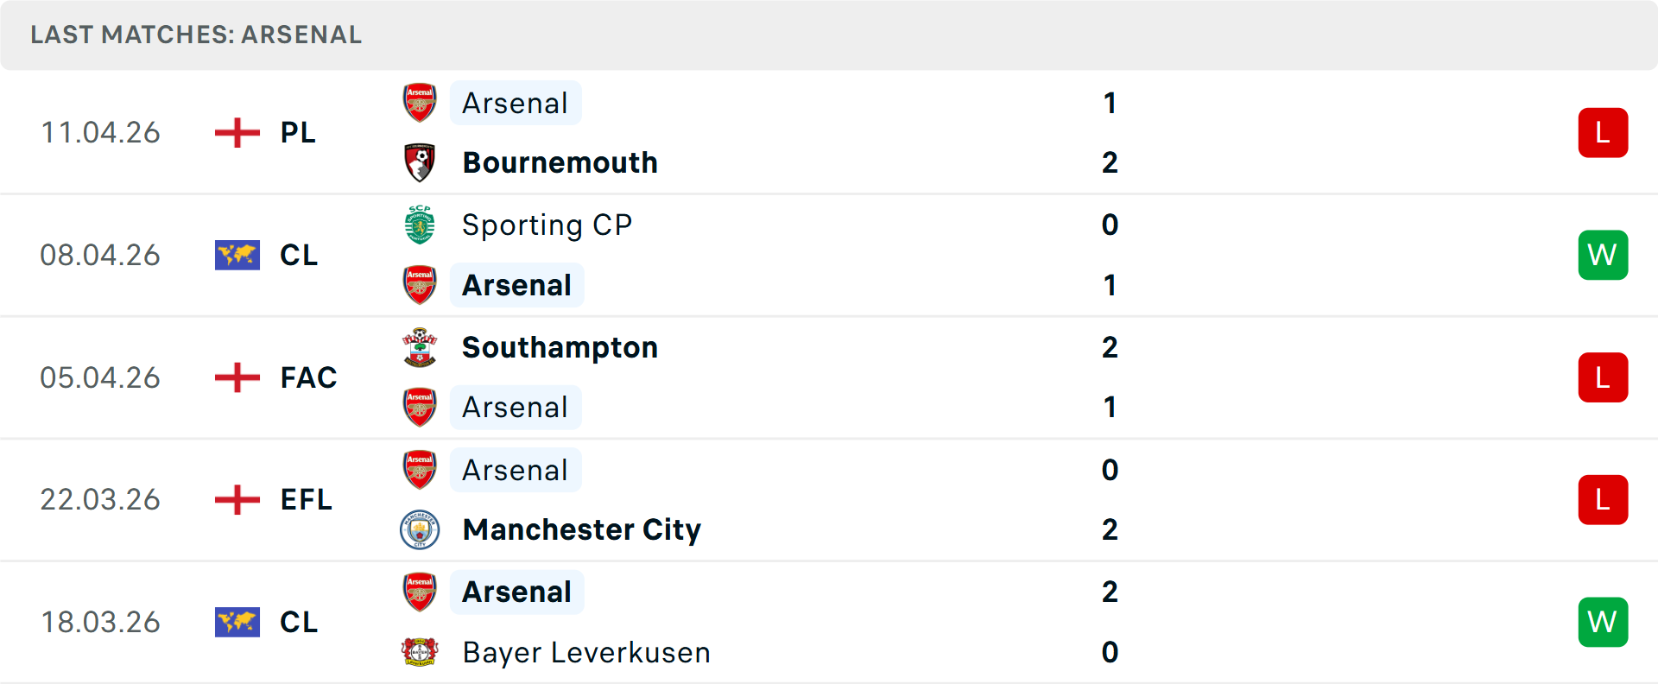Select the globe icon beside the 18.03.26 CL match

[x=237, y=622]
